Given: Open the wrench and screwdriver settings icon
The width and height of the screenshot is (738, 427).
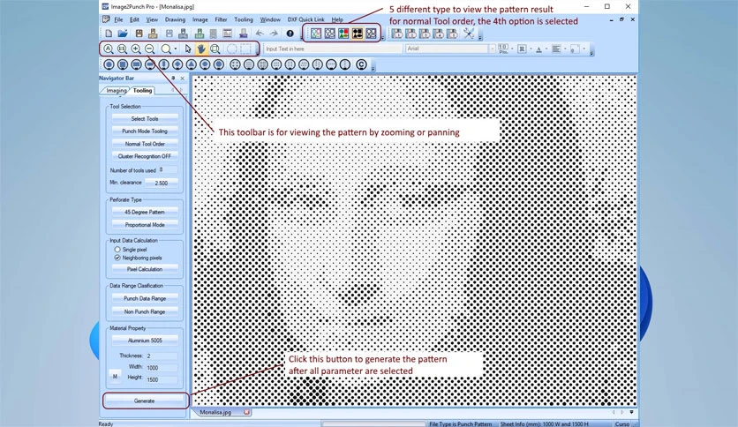Looking at the screenshot, I should 468,34.
